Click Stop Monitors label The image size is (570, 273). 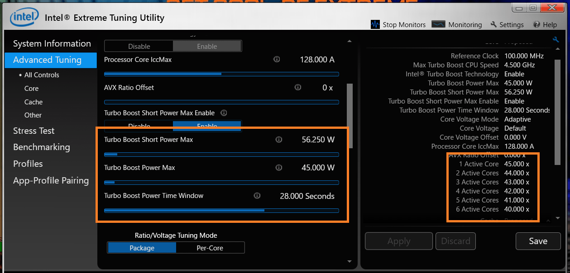tap(404, 25)
